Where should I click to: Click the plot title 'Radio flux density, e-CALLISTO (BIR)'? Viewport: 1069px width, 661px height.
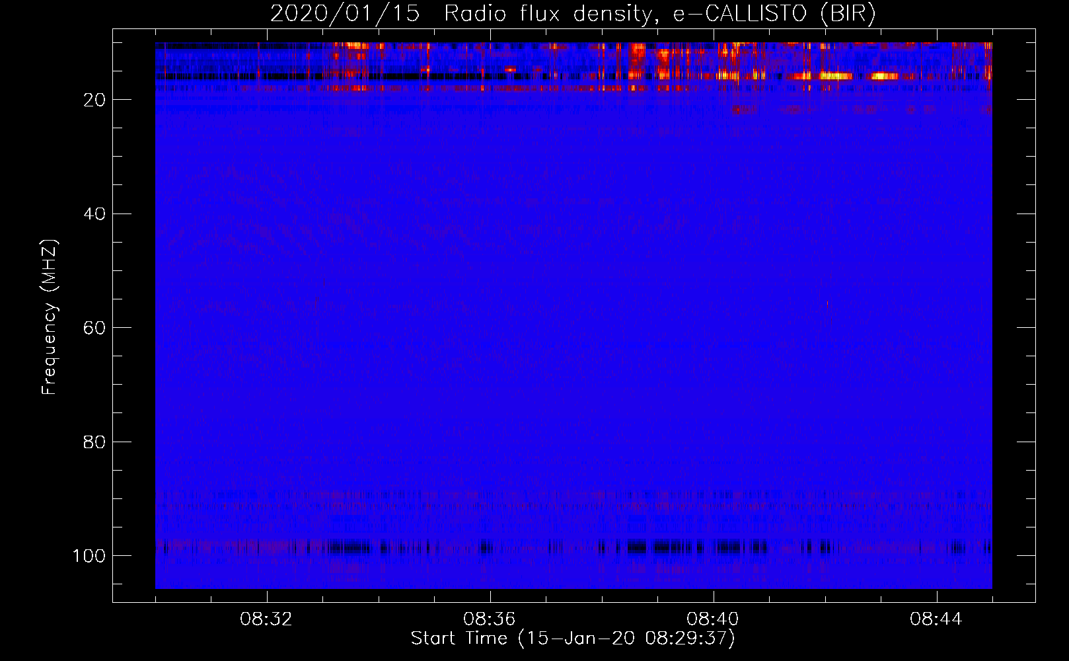pos(659,14)
